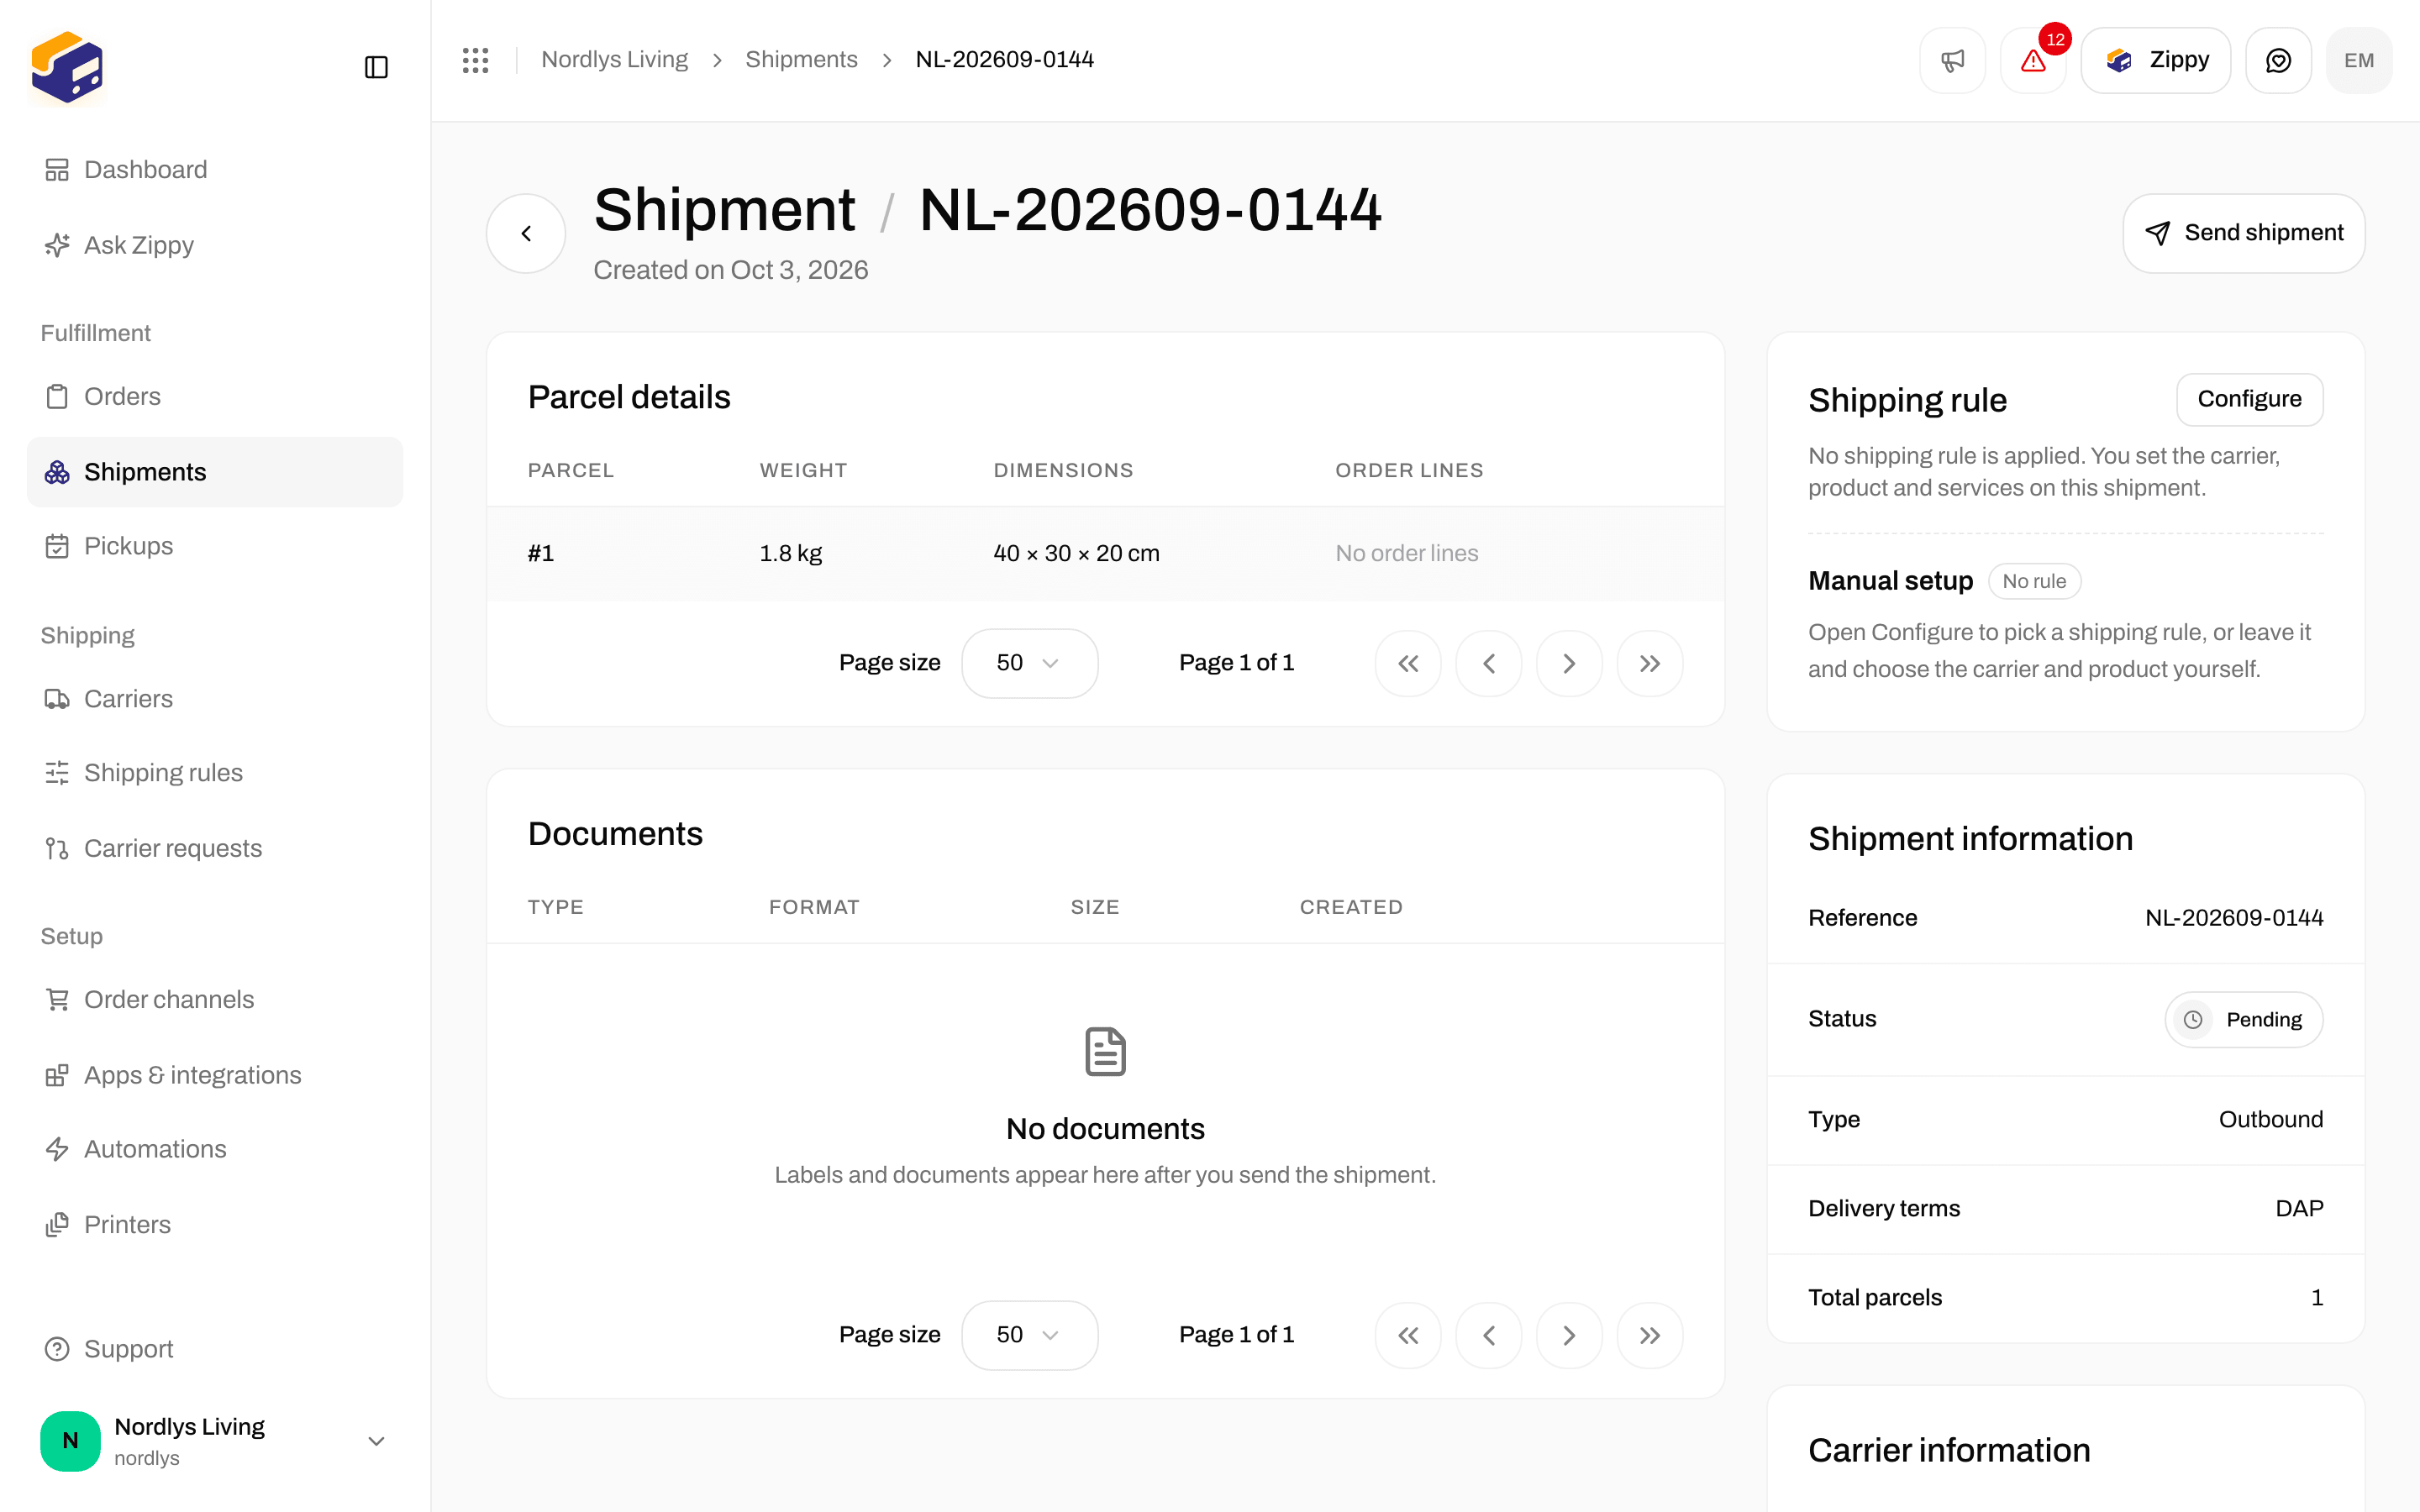Click NL-202609-0144 breadcrumb

1004,60
